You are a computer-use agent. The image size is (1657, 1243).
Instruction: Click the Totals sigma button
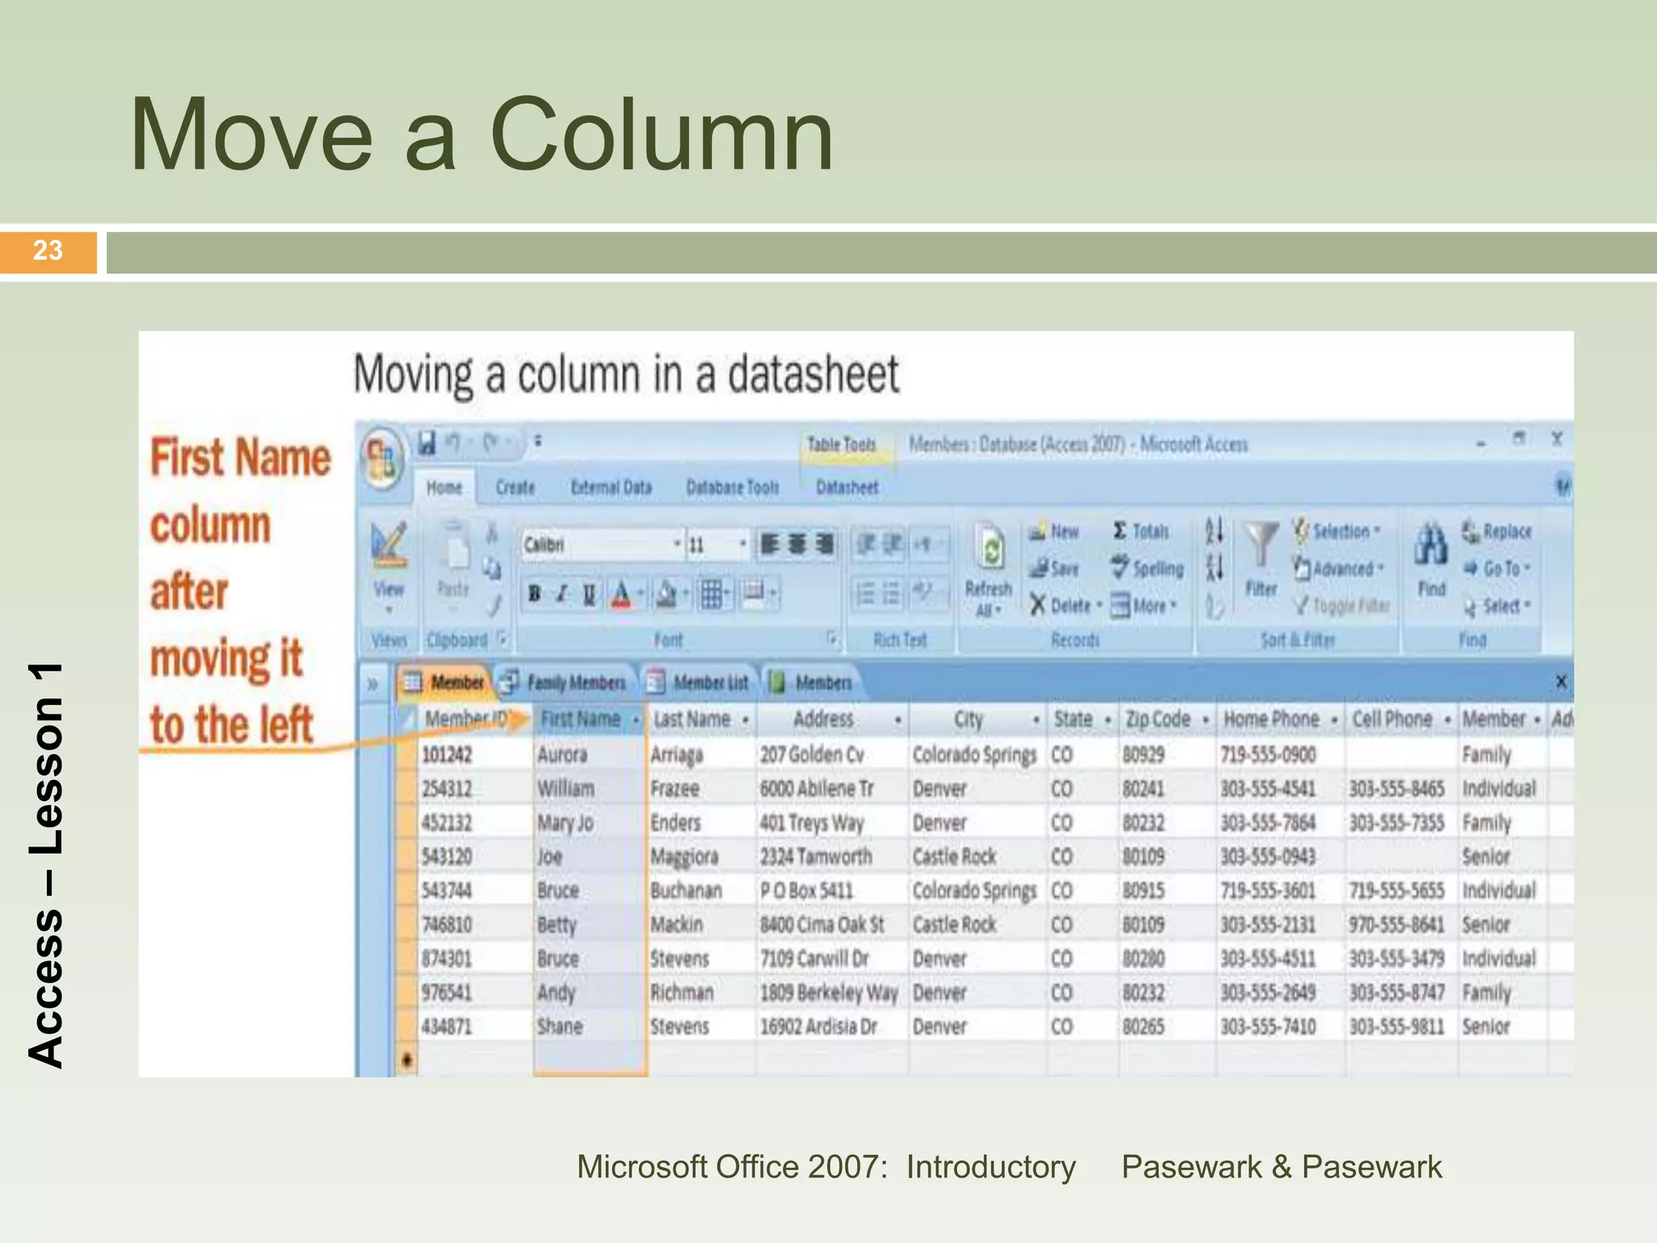(x=1141, y=531)
